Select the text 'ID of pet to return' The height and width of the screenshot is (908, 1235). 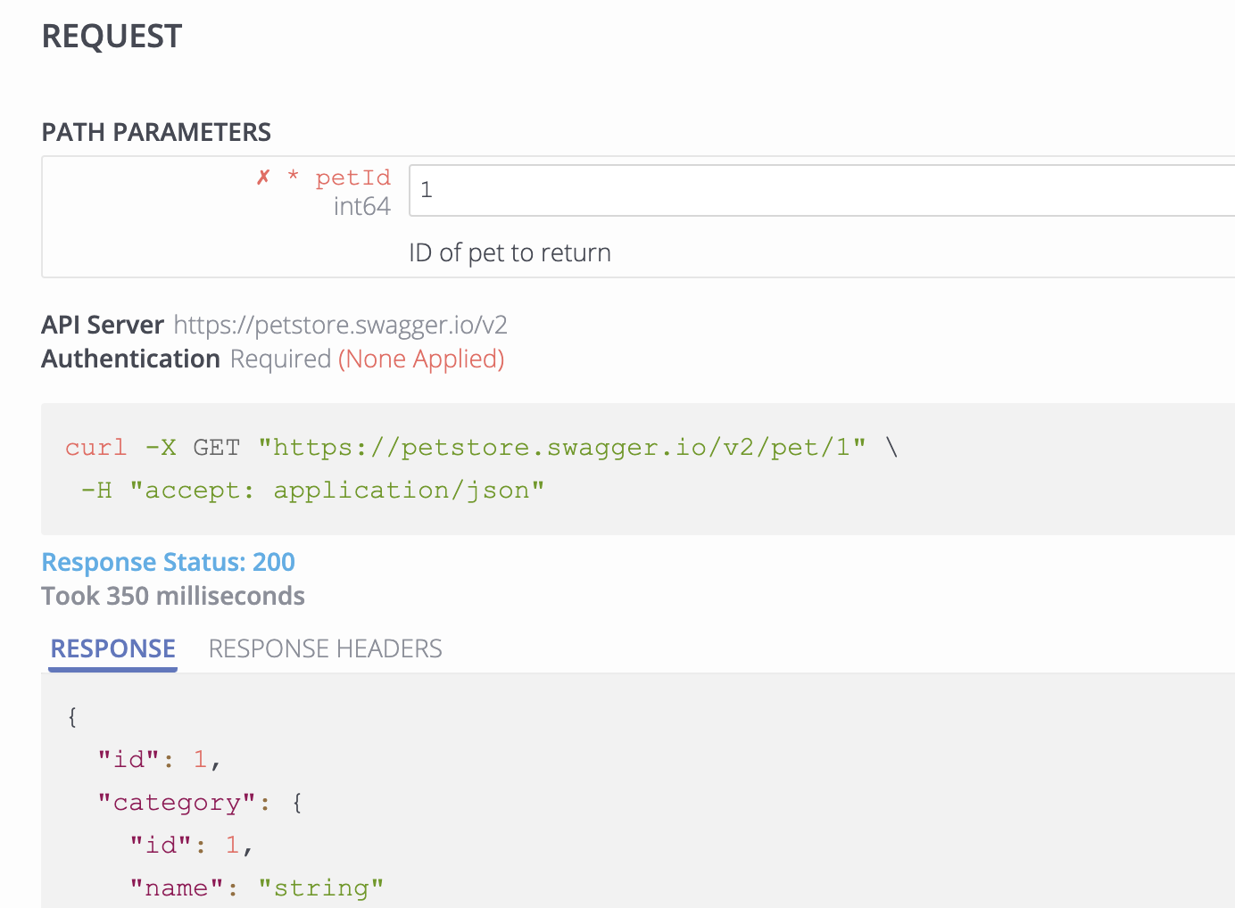(x=510, y=252)
